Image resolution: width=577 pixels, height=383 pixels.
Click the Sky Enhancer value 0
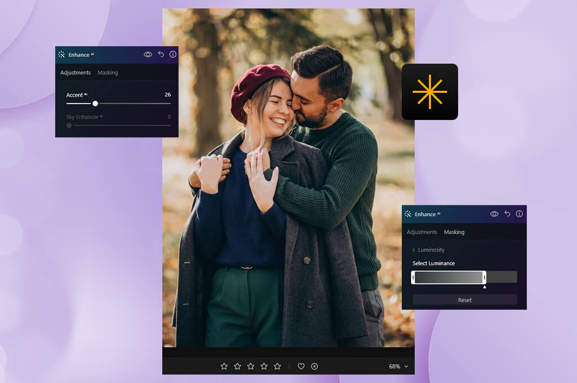tap(169, 117)
